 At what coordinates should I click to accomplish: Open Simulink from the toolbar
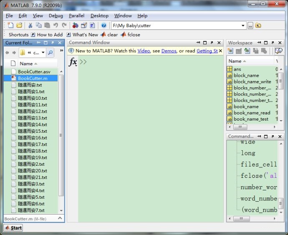coord(76,25)
